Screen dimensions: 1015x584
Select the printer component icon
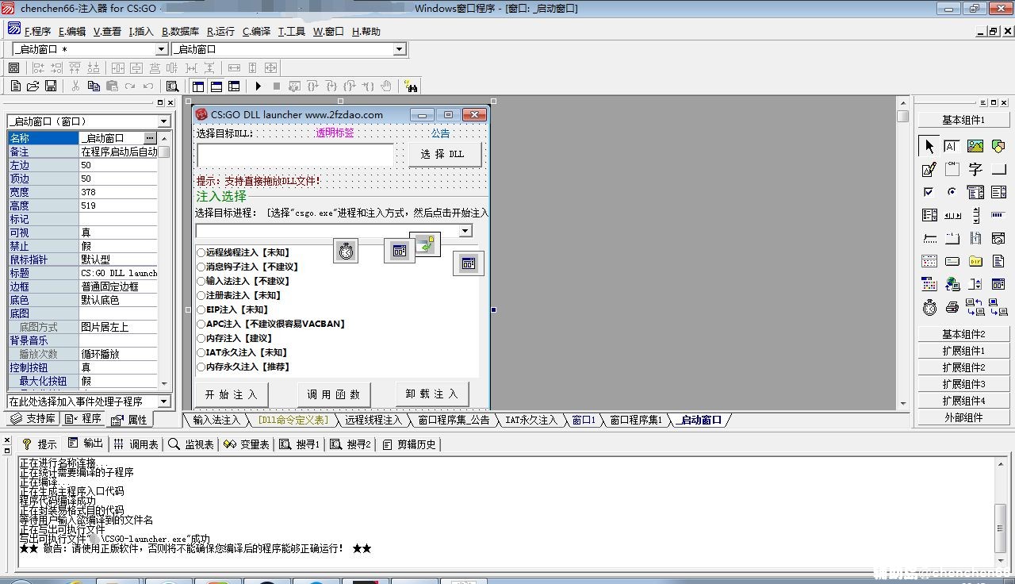point(952,307)
